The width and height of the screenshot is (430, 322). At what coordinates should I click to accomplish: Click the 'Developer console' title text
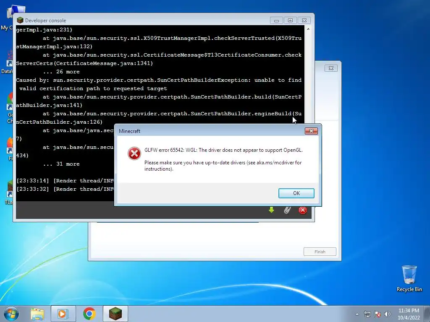click(45, 21)
